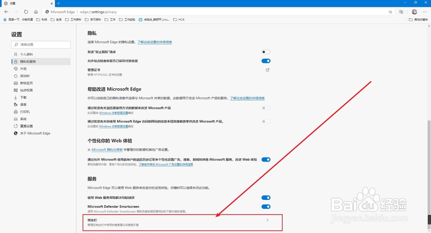Open the Microsoft 广告设置 details link

tap(166, 165)
